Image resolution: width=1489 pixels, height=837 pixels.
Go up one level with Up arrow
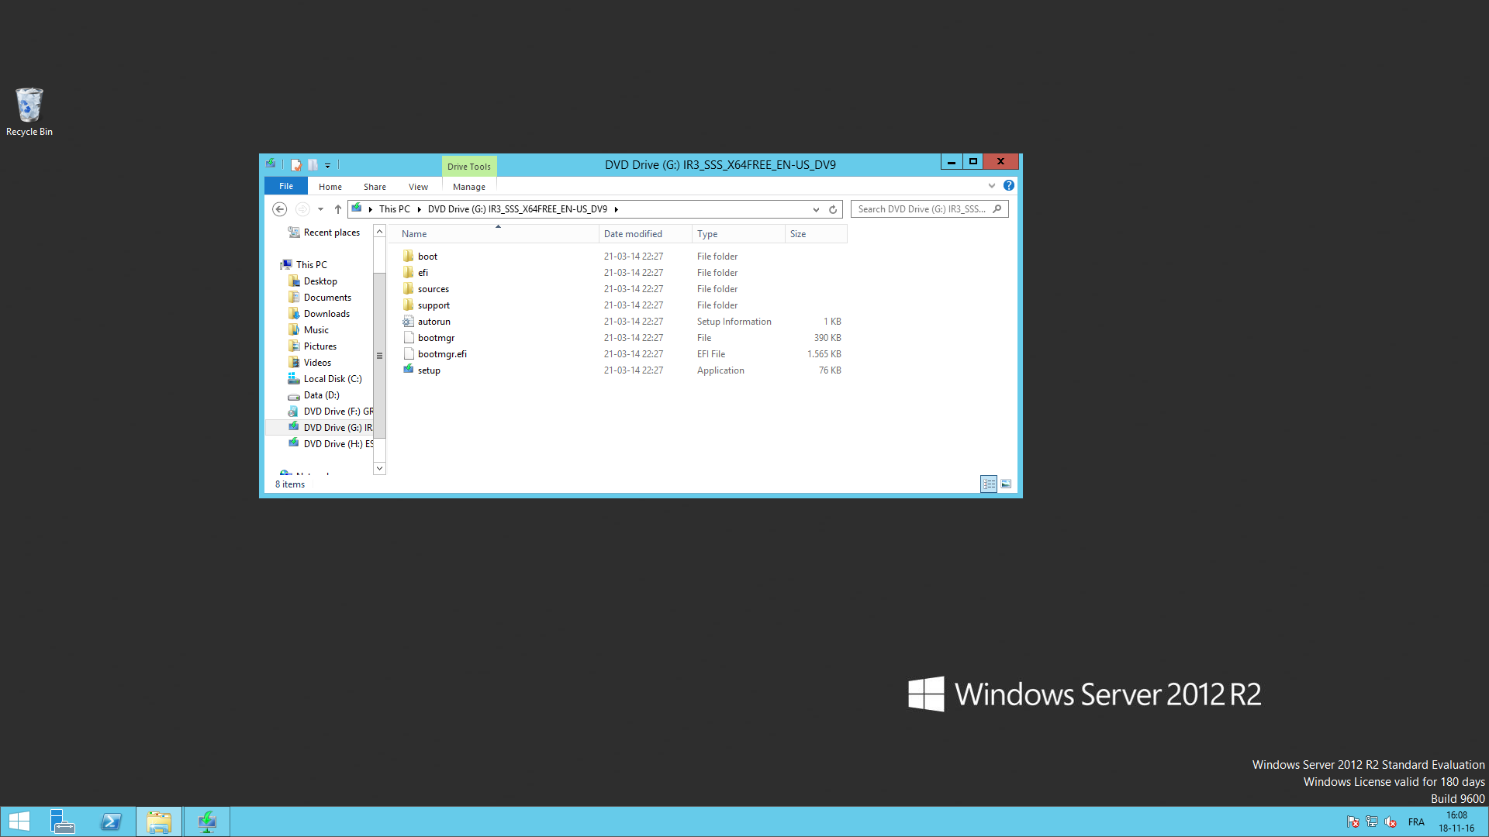tap(338, 209)
